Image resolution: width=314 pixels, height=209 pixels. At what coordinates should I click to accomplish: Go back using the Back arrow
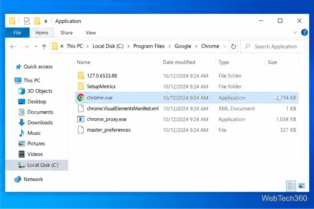[x=13, y=47]
